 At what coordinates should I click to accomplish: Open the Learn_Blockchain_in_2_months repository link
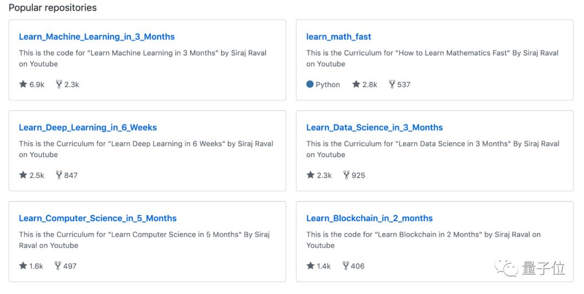(x=369, y=218)
